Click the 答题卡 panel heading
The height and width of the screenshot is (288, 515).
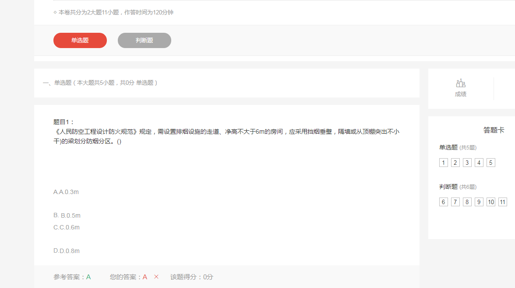pos(494,130)
